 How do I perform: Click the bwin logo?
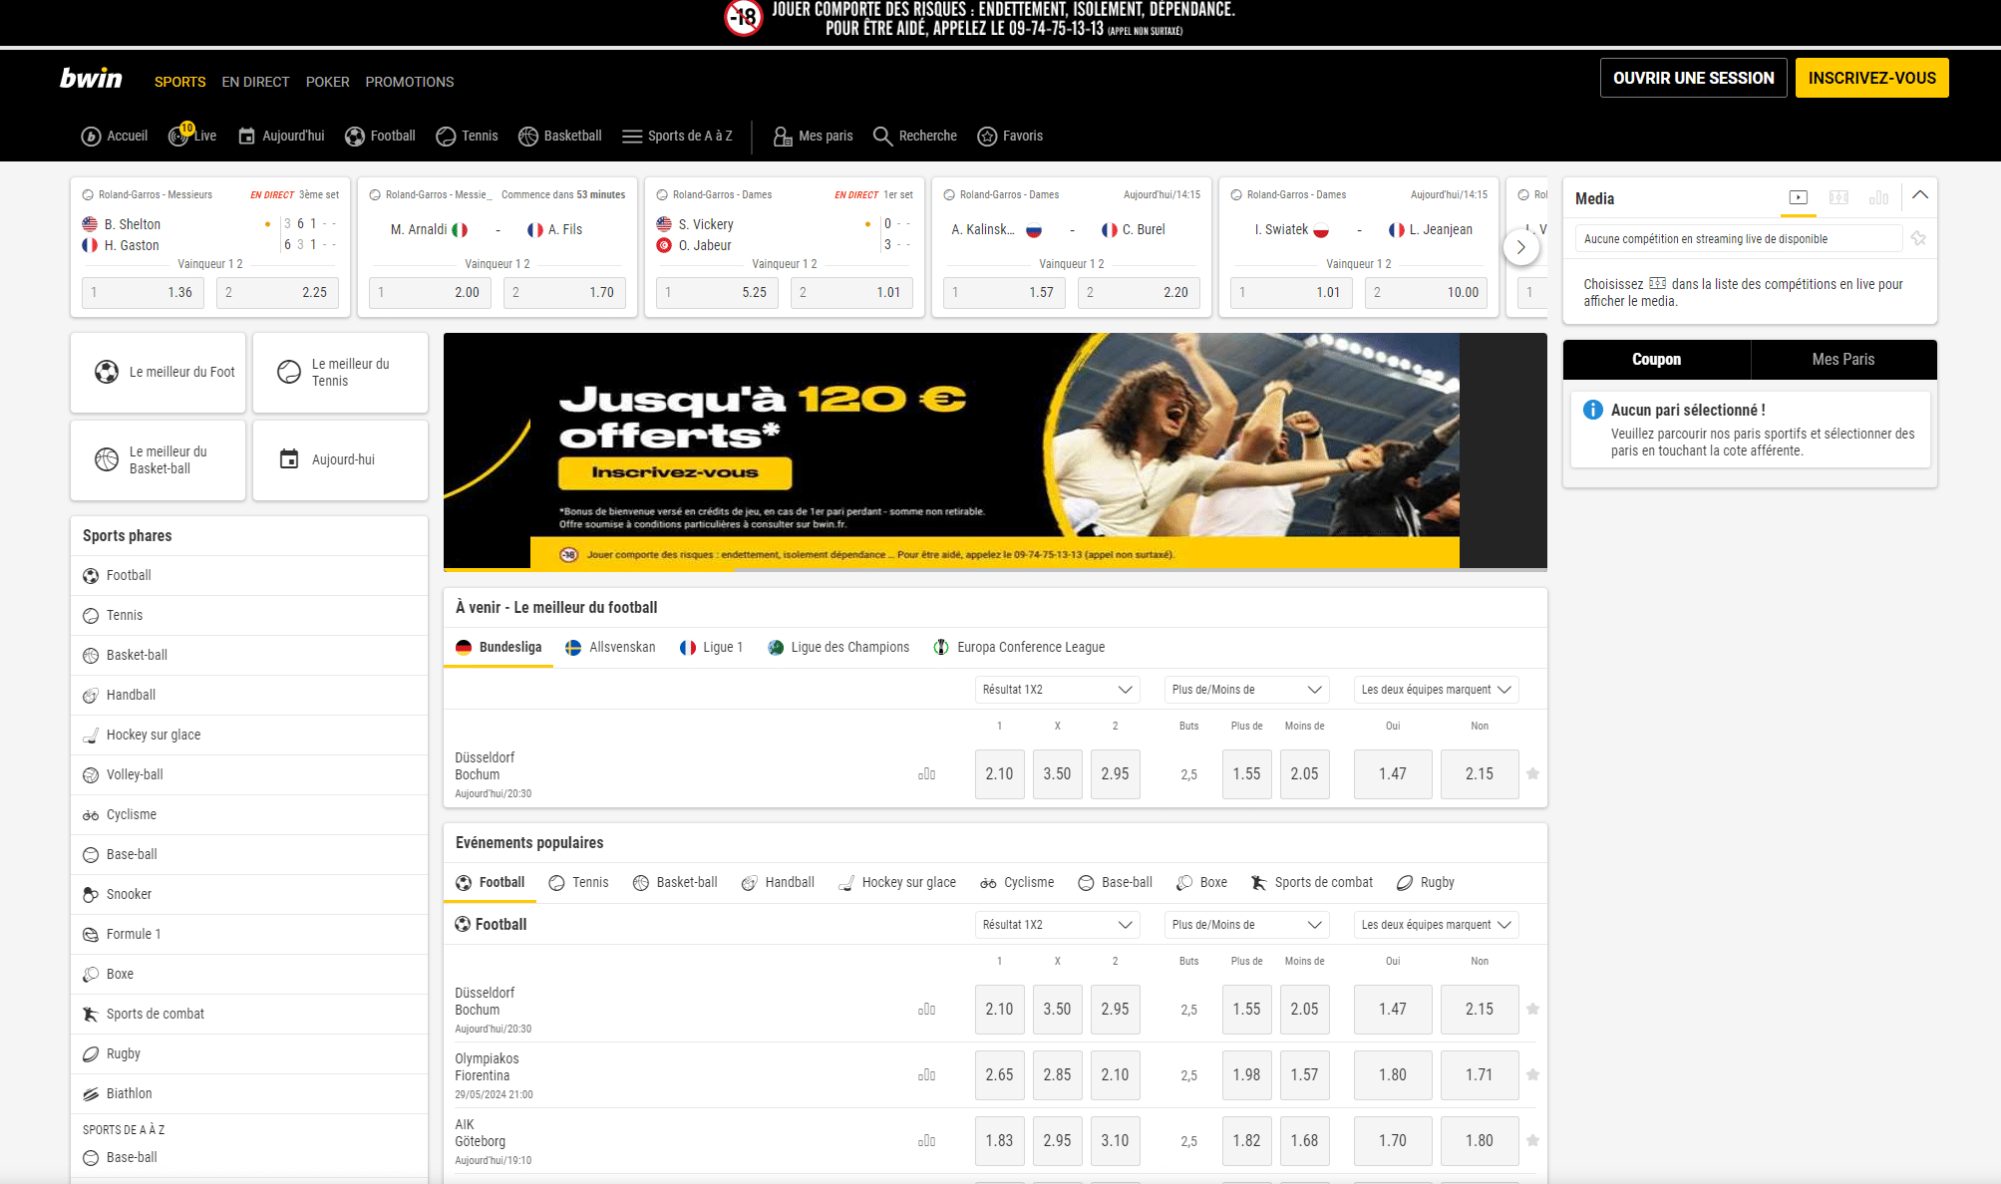point(91,79)
